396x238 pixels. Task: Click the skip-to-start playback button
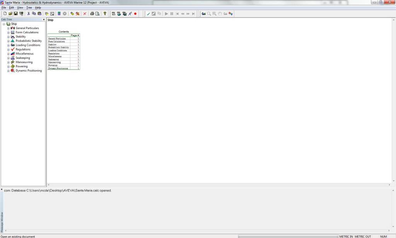click(177, 14)
